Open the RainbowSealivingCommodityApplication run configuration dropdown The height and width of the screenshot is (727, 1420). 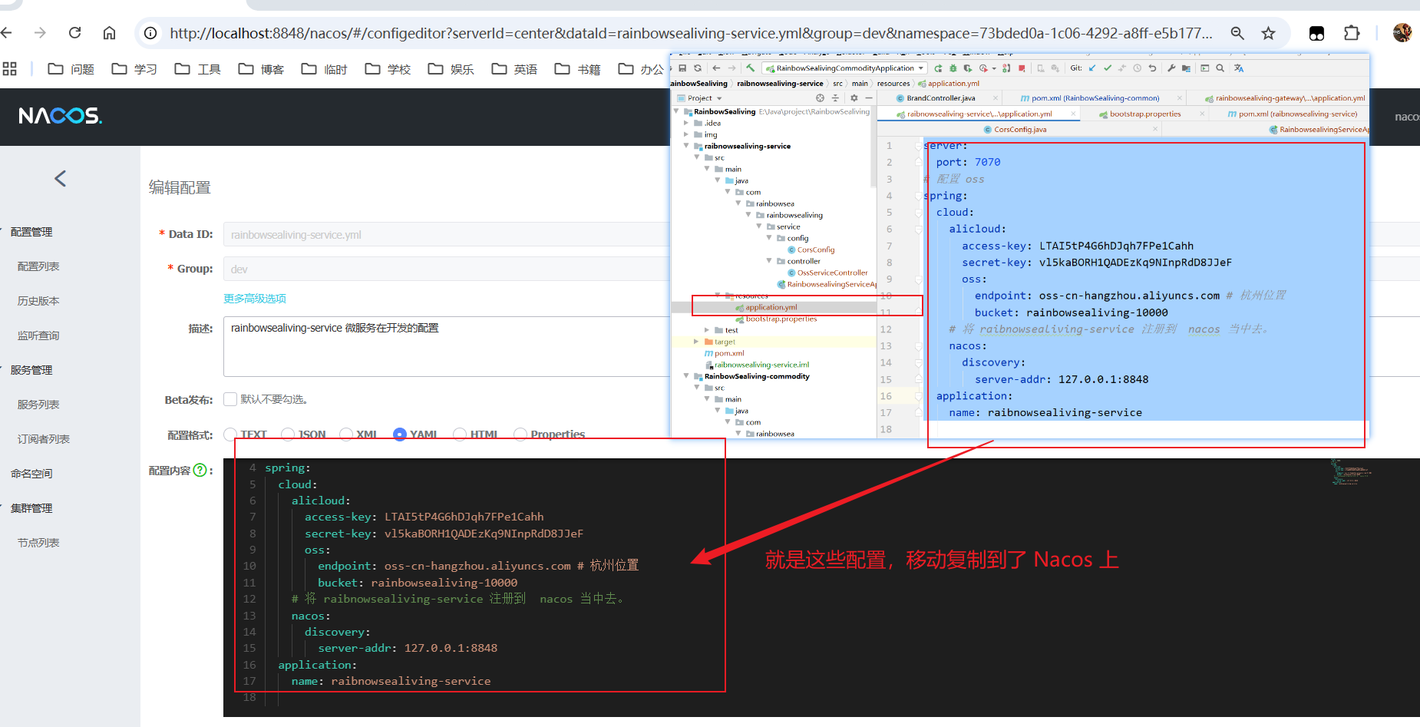point(844,68)
